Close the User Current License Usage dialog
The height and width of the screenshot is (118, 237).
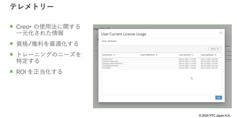coord(221,33)
